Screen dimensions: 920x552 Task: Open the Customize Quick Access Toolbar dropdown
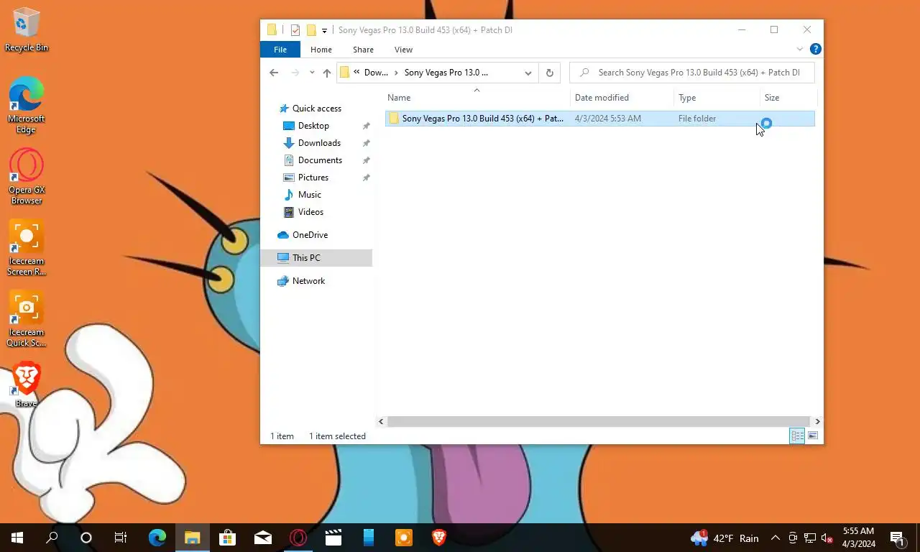[324, 30]
